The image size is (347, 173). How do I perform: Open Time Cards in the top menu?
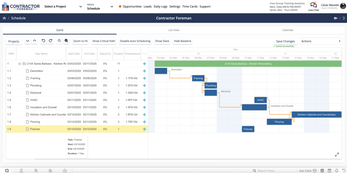pos(190,7)
